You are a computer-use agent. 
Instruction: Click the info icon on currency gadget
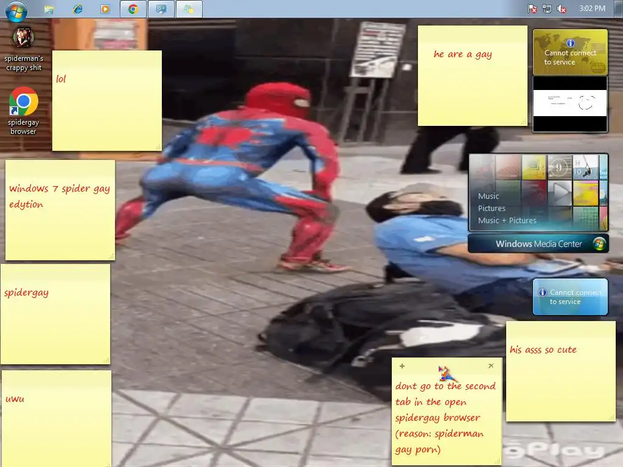[x=571, y=43]
